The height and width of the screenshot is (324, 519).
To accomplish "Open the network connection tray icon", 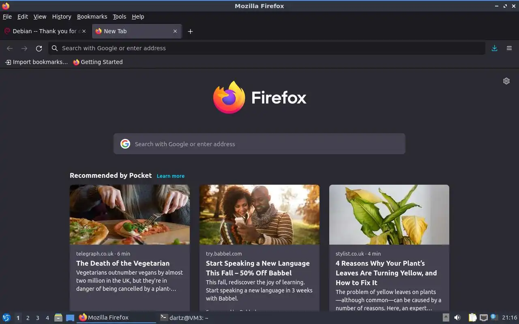I will coord(483,318).
